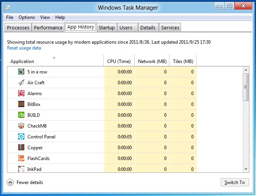Switch to the Users tab
The image size is (256, 196).
tap(128, 27)
